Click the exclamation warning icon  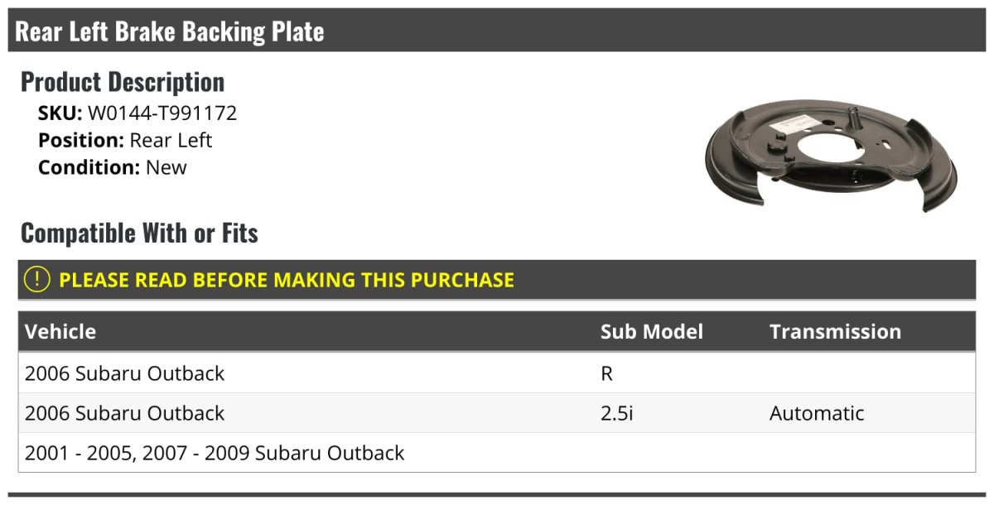pyautogui.click(x=37, y=280)
